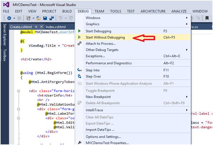Click the <h4>UserInfo</h4> code line
213x145 pixels.
(x=55, y=96)
